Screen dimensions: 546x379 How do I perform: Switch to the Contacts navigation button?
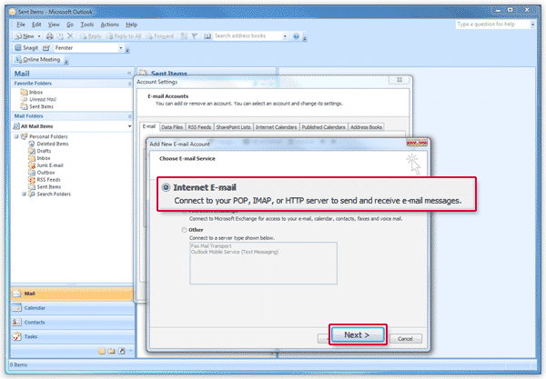click(x=73, y=323)
